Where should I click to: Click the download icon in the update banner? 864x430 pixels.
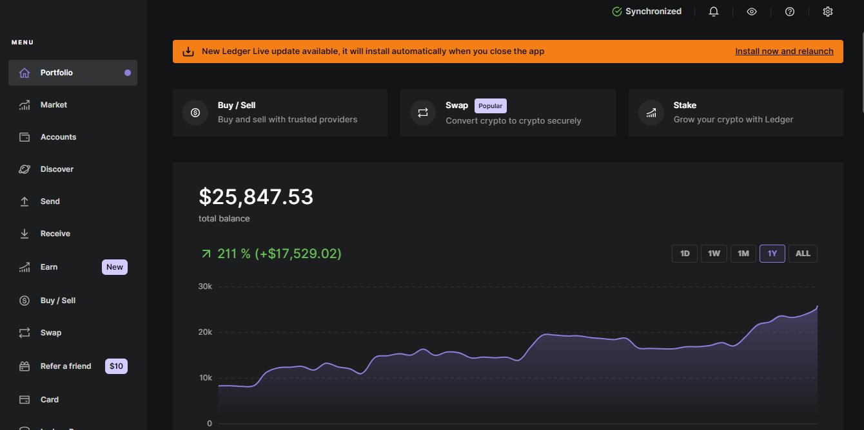point(188,51)
